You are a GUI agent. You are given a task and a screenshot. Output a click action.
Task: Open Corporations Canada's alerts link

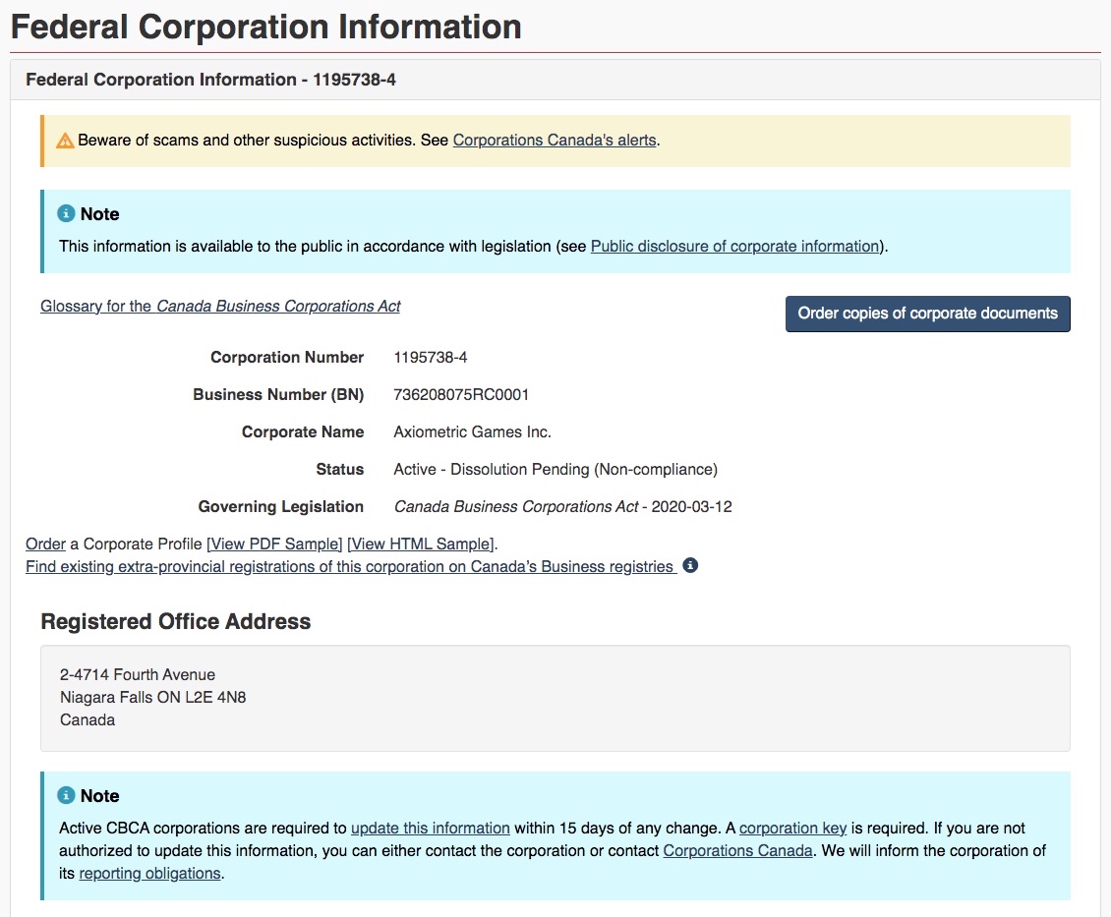pyautogui.click(x=554, y=141)
